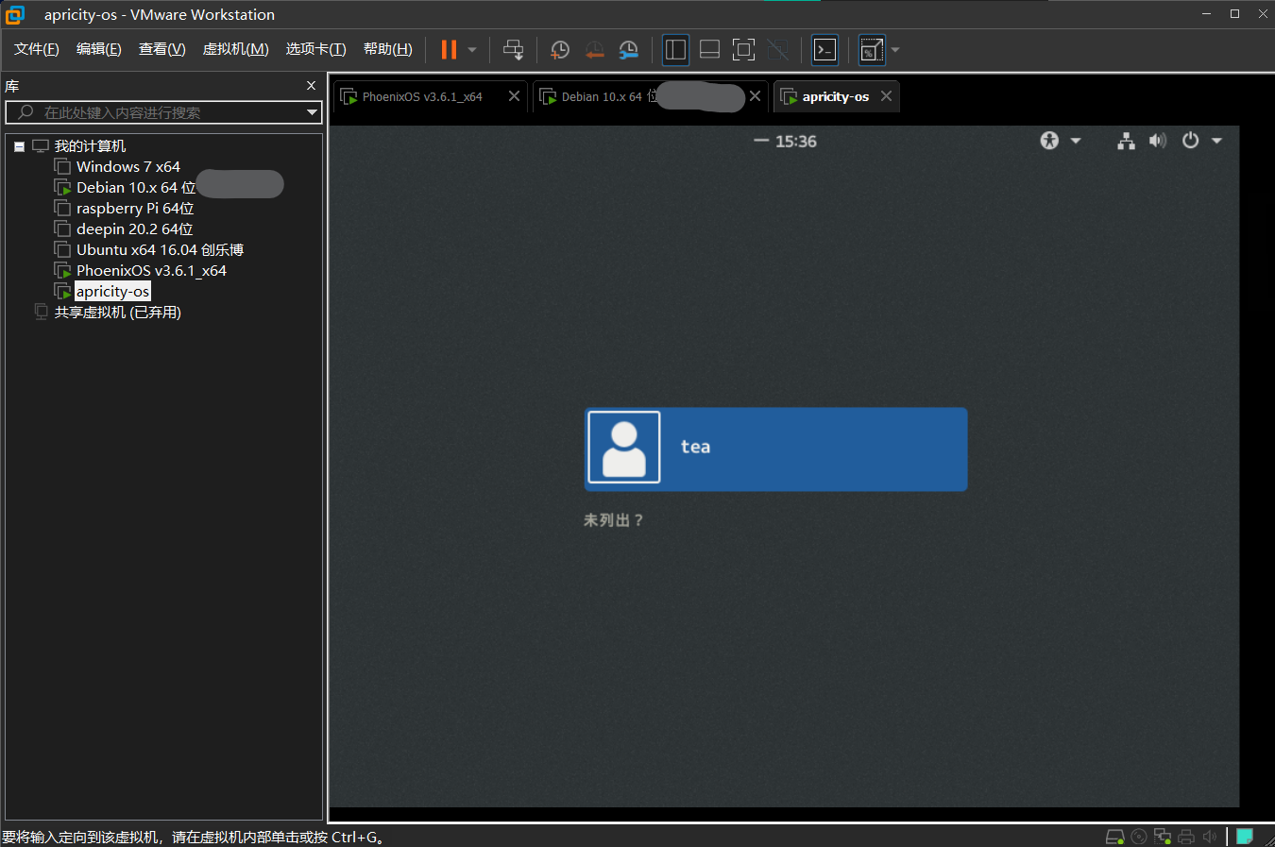Expand the power options dropdown arrow
This screenshot has width=1275, height=847.
(x=1216, y=141)
